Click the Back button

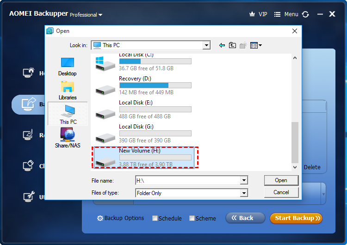pyautogui.click(x=245, y=218)
